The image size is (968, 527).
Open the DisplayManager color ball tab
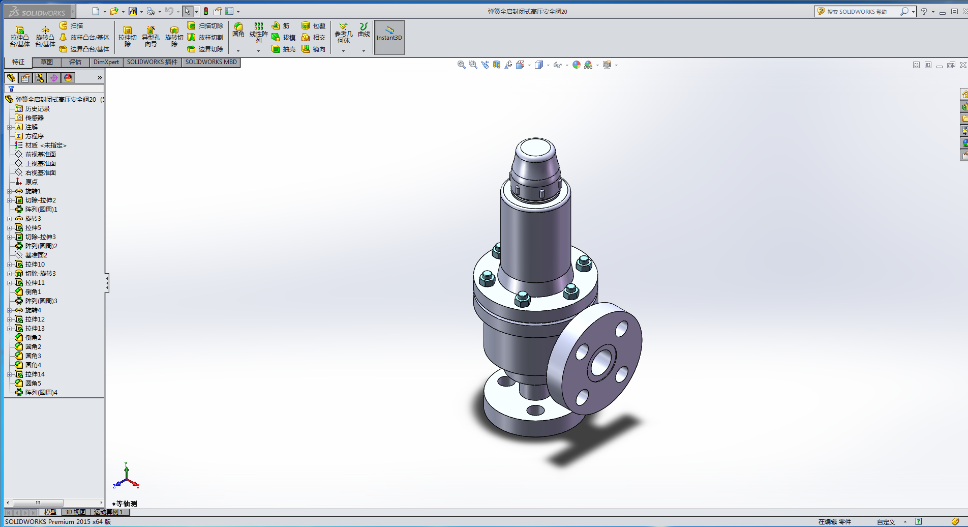point(68,78)
